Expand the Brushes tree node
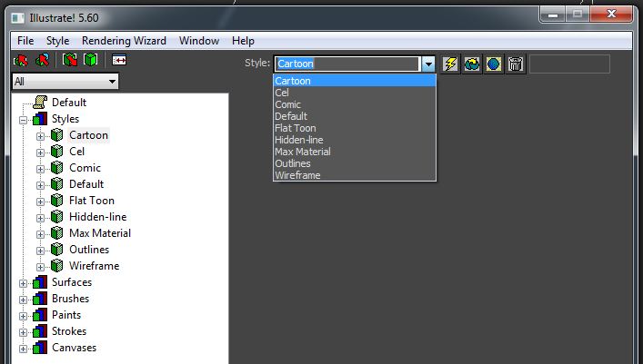The height and width of the screenshot is (364, 643). [24, 300]
